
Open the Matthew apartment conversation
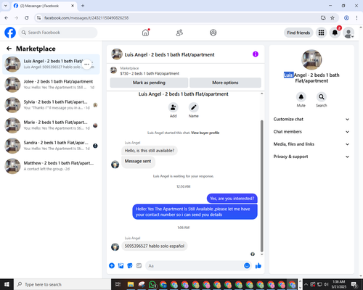(51, 166)
